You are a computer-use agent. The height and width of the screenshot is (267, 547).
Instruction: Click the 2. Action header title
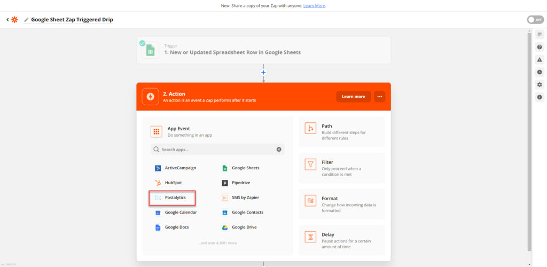(x=174, y=94)
